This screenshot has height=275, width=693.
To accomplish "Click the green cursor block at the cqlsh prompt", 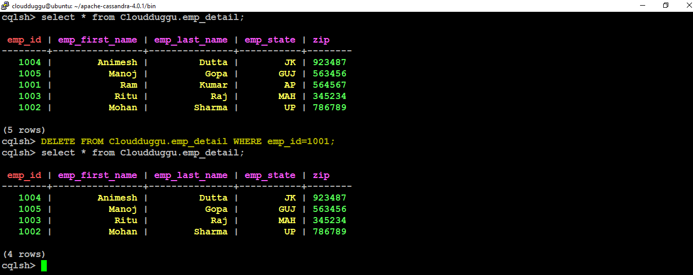I will point(44,266).
